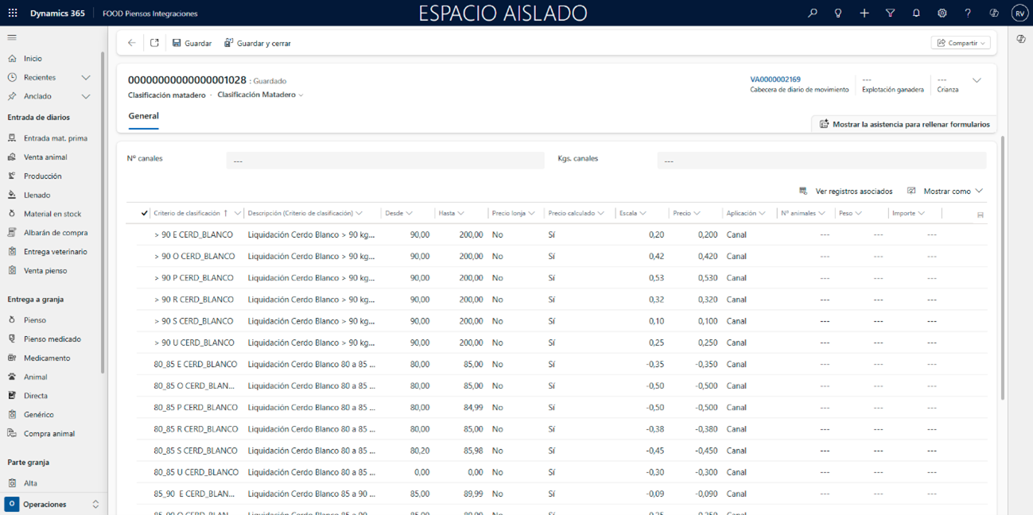1033x515 pixels.
Task: Click the lightbulb assistant icon
Action: pyautogui.click(x=838, y=13)
